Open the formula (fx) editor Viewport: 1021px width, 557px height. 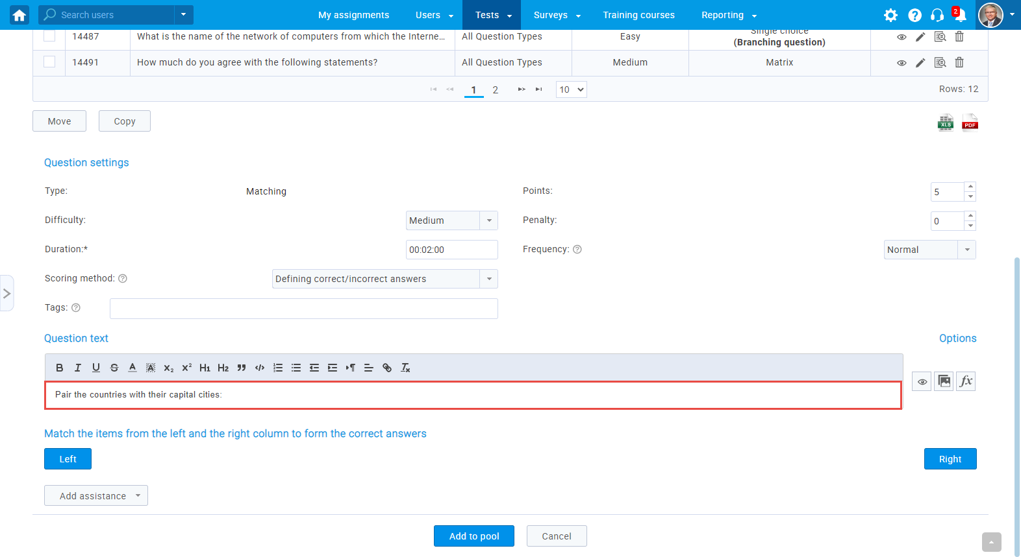point(966,381)
